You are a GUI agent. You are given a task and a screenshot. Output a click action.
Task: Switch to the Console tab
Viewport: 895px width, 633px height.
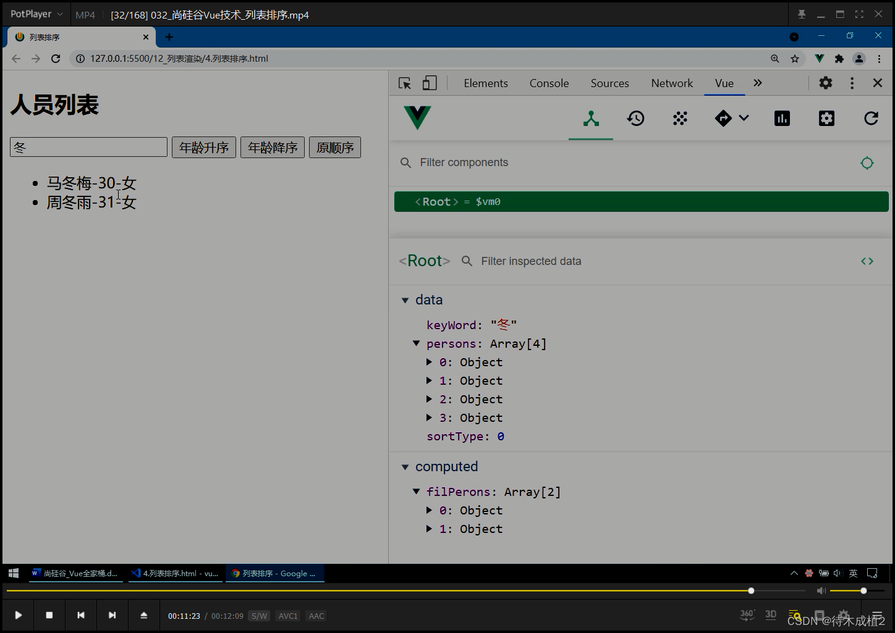coord(549,83)
